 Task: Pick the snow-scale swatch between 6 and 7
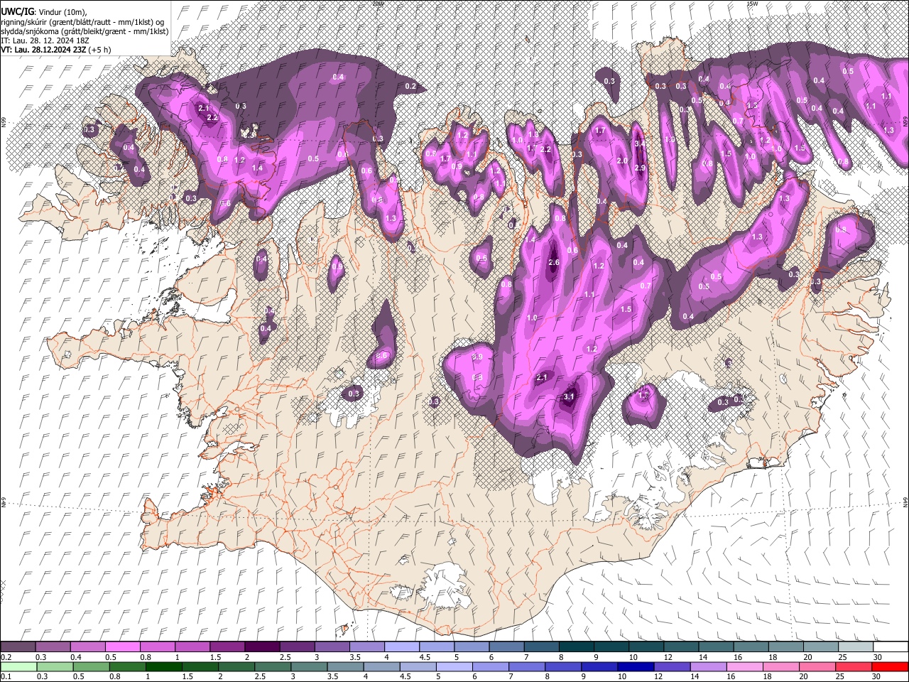[x=506, y=647]
